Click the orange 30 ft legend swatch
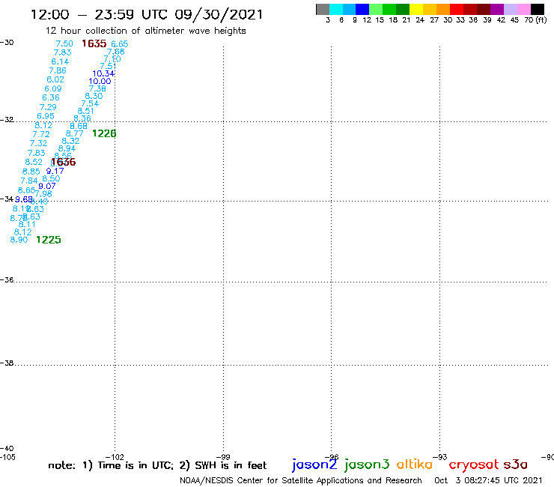Image resolution: width=554 pixels, height=487 pixels. [442, 9]
